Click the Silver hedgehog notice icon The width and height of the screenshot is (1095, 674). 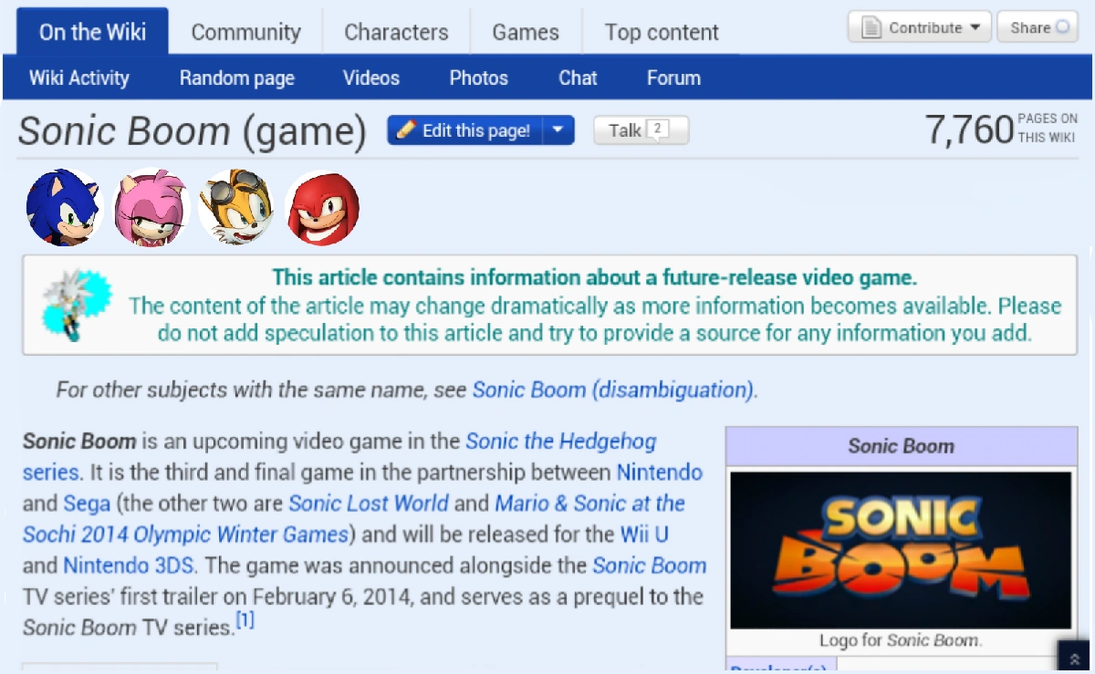(x=77, y=306)
